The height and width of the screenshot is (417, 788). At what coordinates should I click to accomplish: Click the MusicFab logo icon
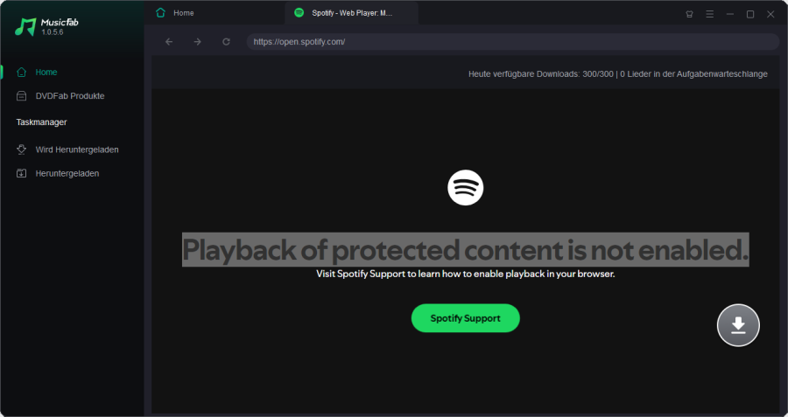25,26
